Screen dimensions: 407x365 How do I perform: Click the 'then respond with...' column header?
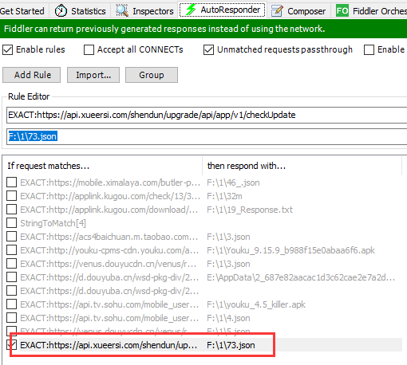pos(302,166)
